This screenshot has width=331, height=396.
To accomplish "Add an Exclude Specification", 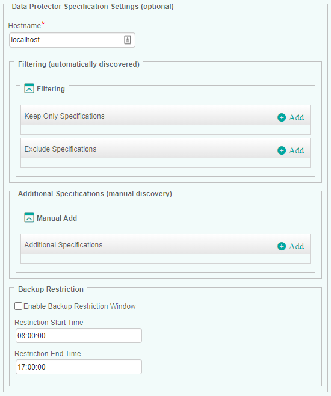I will pos(297,150).
